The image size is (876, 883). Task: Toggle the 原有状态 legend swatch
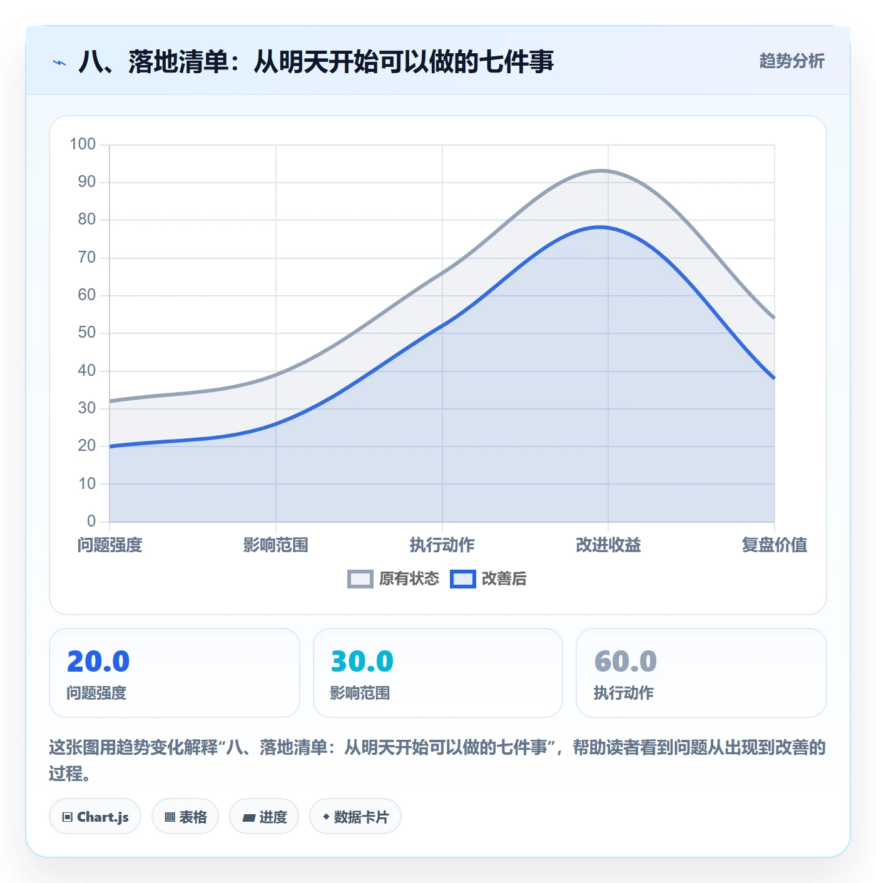[360, 579]
